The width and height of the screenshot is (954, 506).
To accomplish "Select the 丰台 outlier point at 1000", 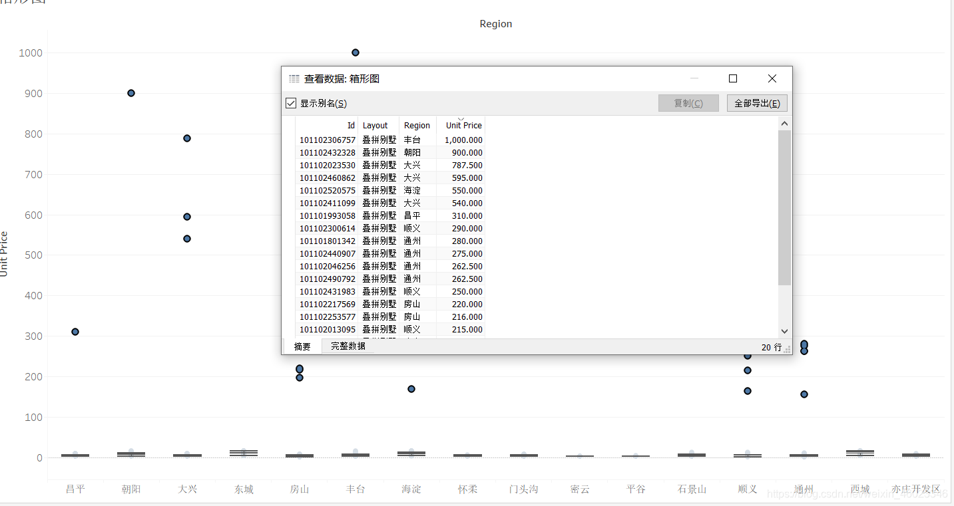I will point(356,53).
